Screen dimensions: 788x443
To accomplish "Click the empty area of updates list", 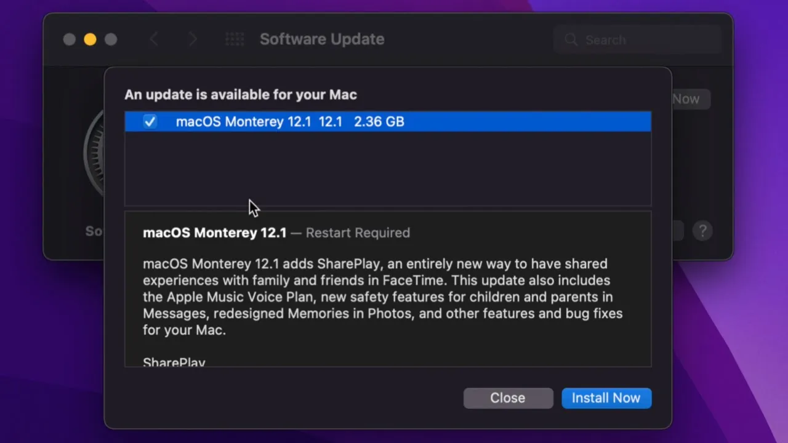I will pyautogui.click(x=388, y=168).
